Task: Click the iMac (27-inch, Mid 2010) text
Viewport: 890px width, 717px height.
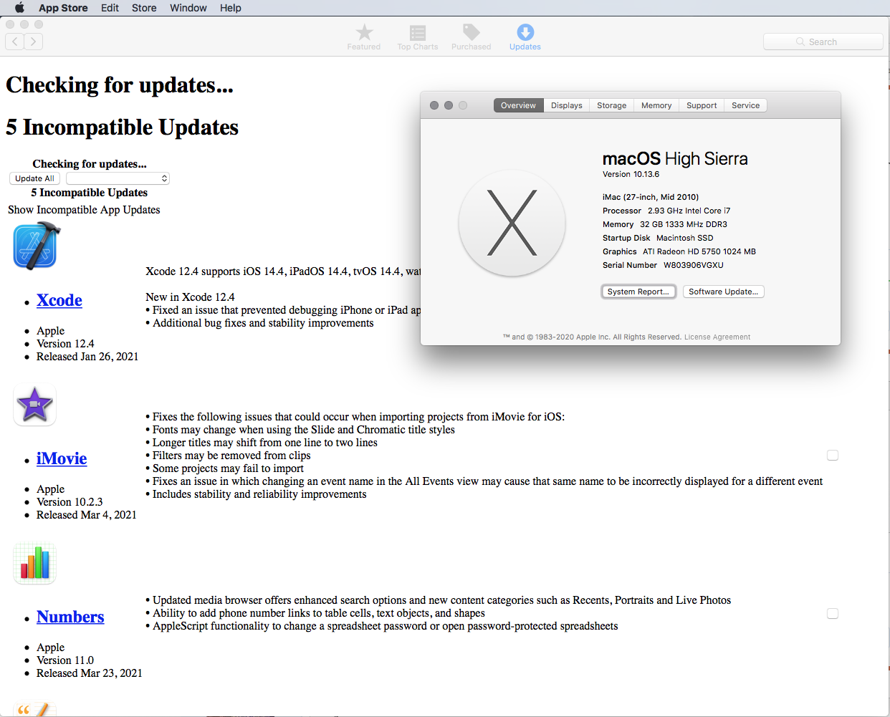Action: pos(651,197)
